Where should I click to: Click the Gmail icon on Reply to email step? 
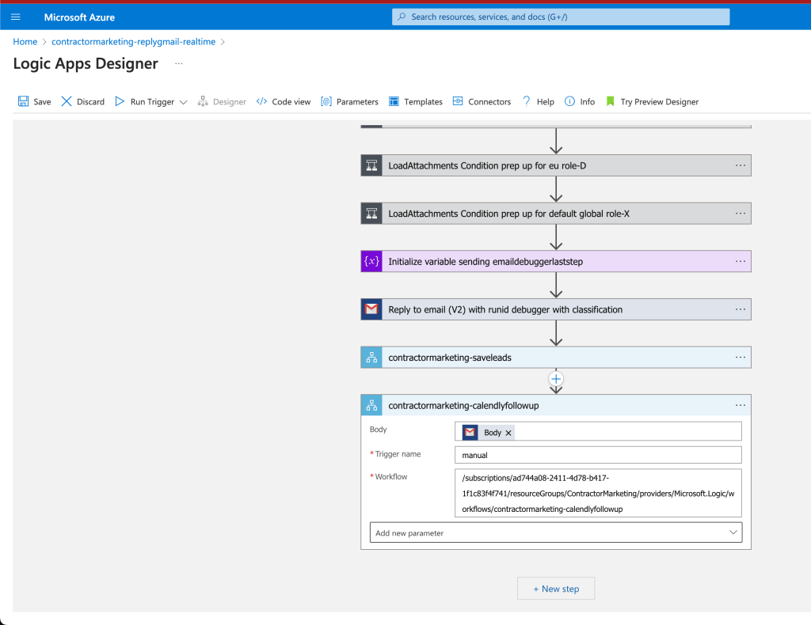click(x=371, y=309)
